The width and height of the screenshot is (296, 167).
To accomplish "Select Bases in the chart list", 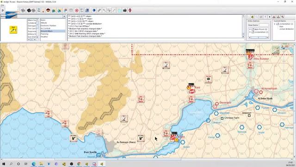I will pos(53,20).
